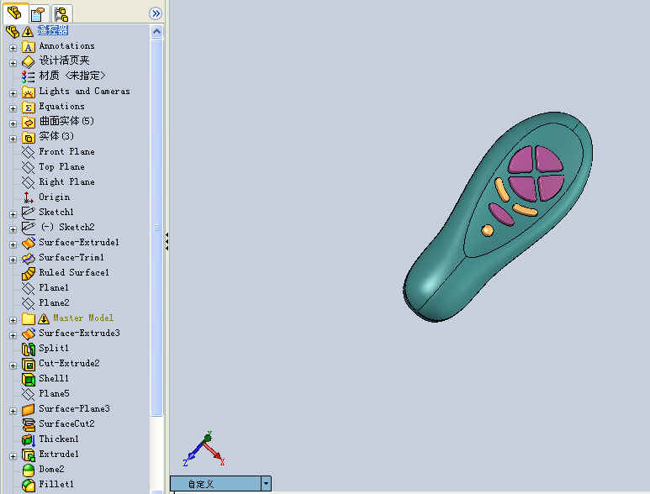Image resolution: width=650 pixels, height=494 pixels.
Task: Click the 材质 material icon
Action: click(29, 76)
